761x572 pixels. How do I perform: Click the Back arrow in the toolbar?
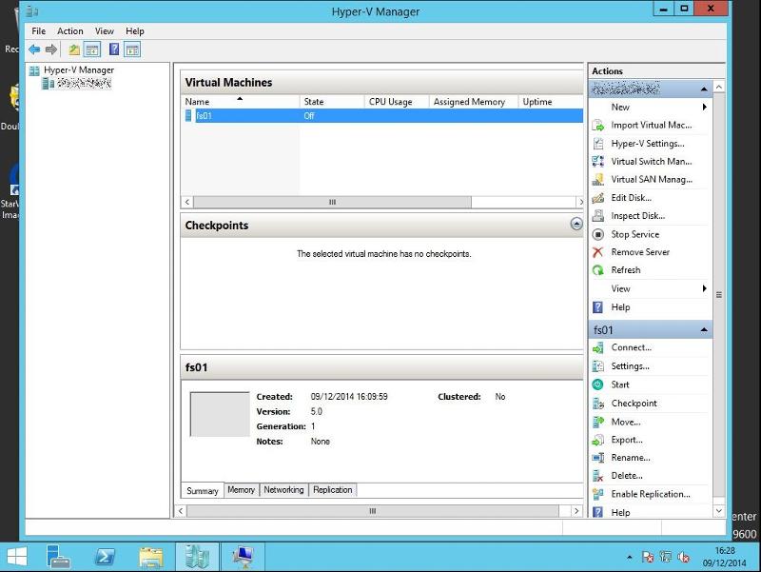coord(34,49)
